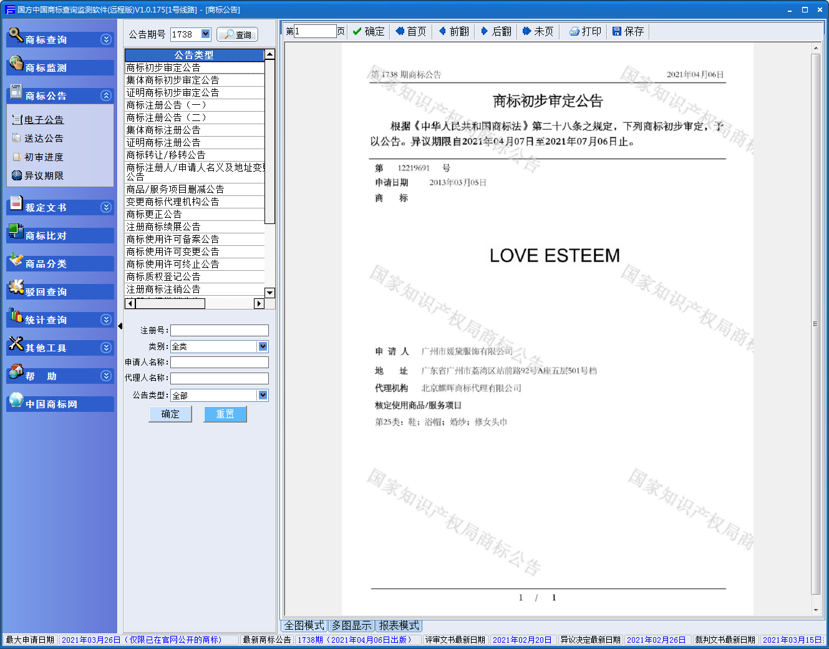The image size is (829, 649).
Task: Switch to the 多图显示 tab
Action: (351, 625)
